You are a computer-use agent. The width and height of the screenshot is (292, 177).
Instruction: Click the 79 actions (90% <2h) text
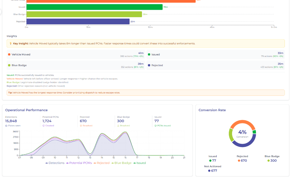tap(272, 56)
